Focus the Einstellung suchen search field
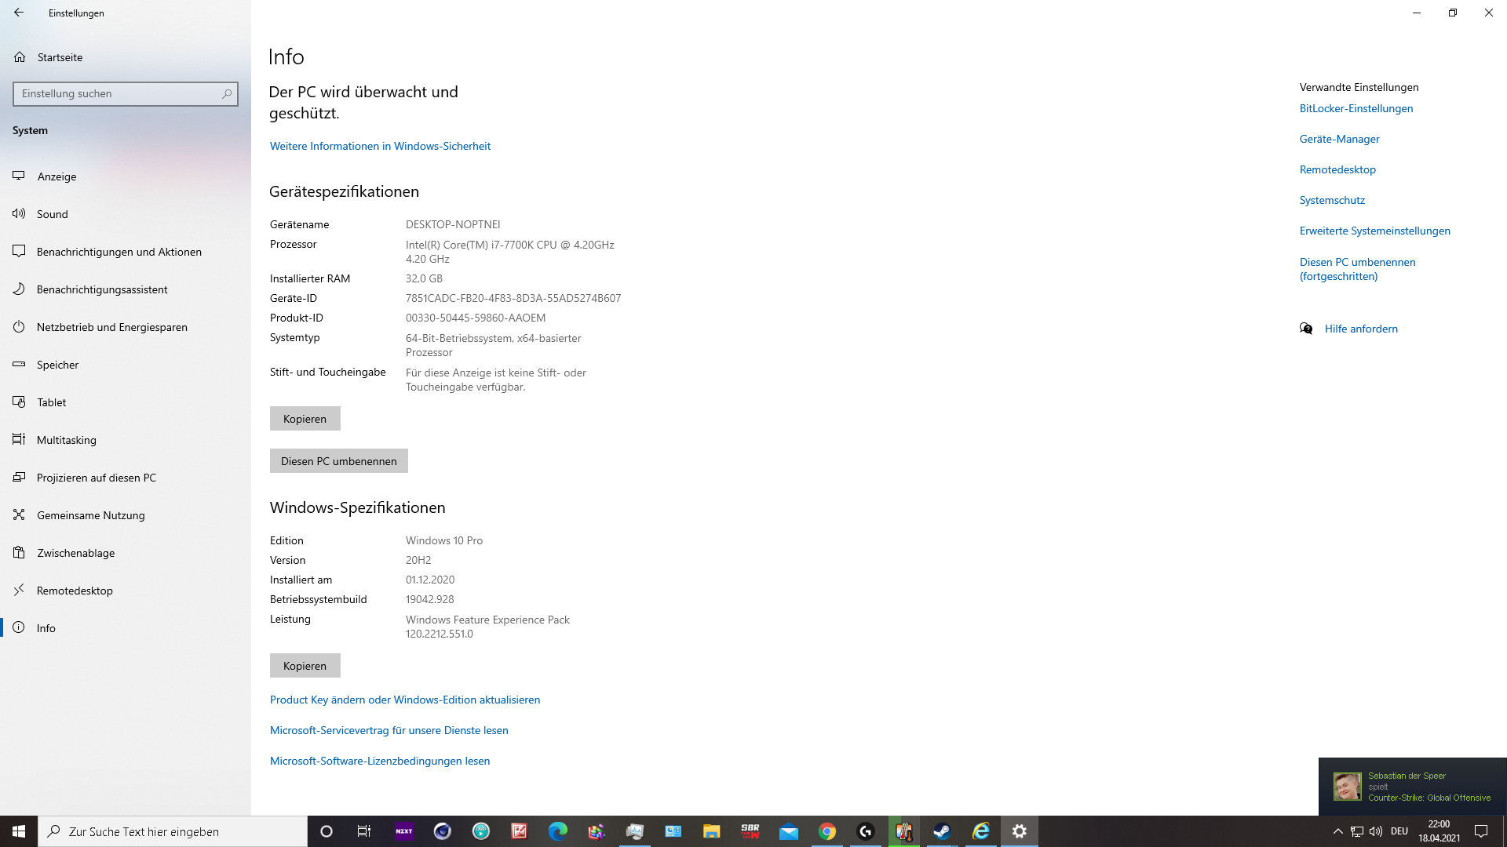Image resolution: width=1507 pixels, height=847 pixels. pos(116,93)
